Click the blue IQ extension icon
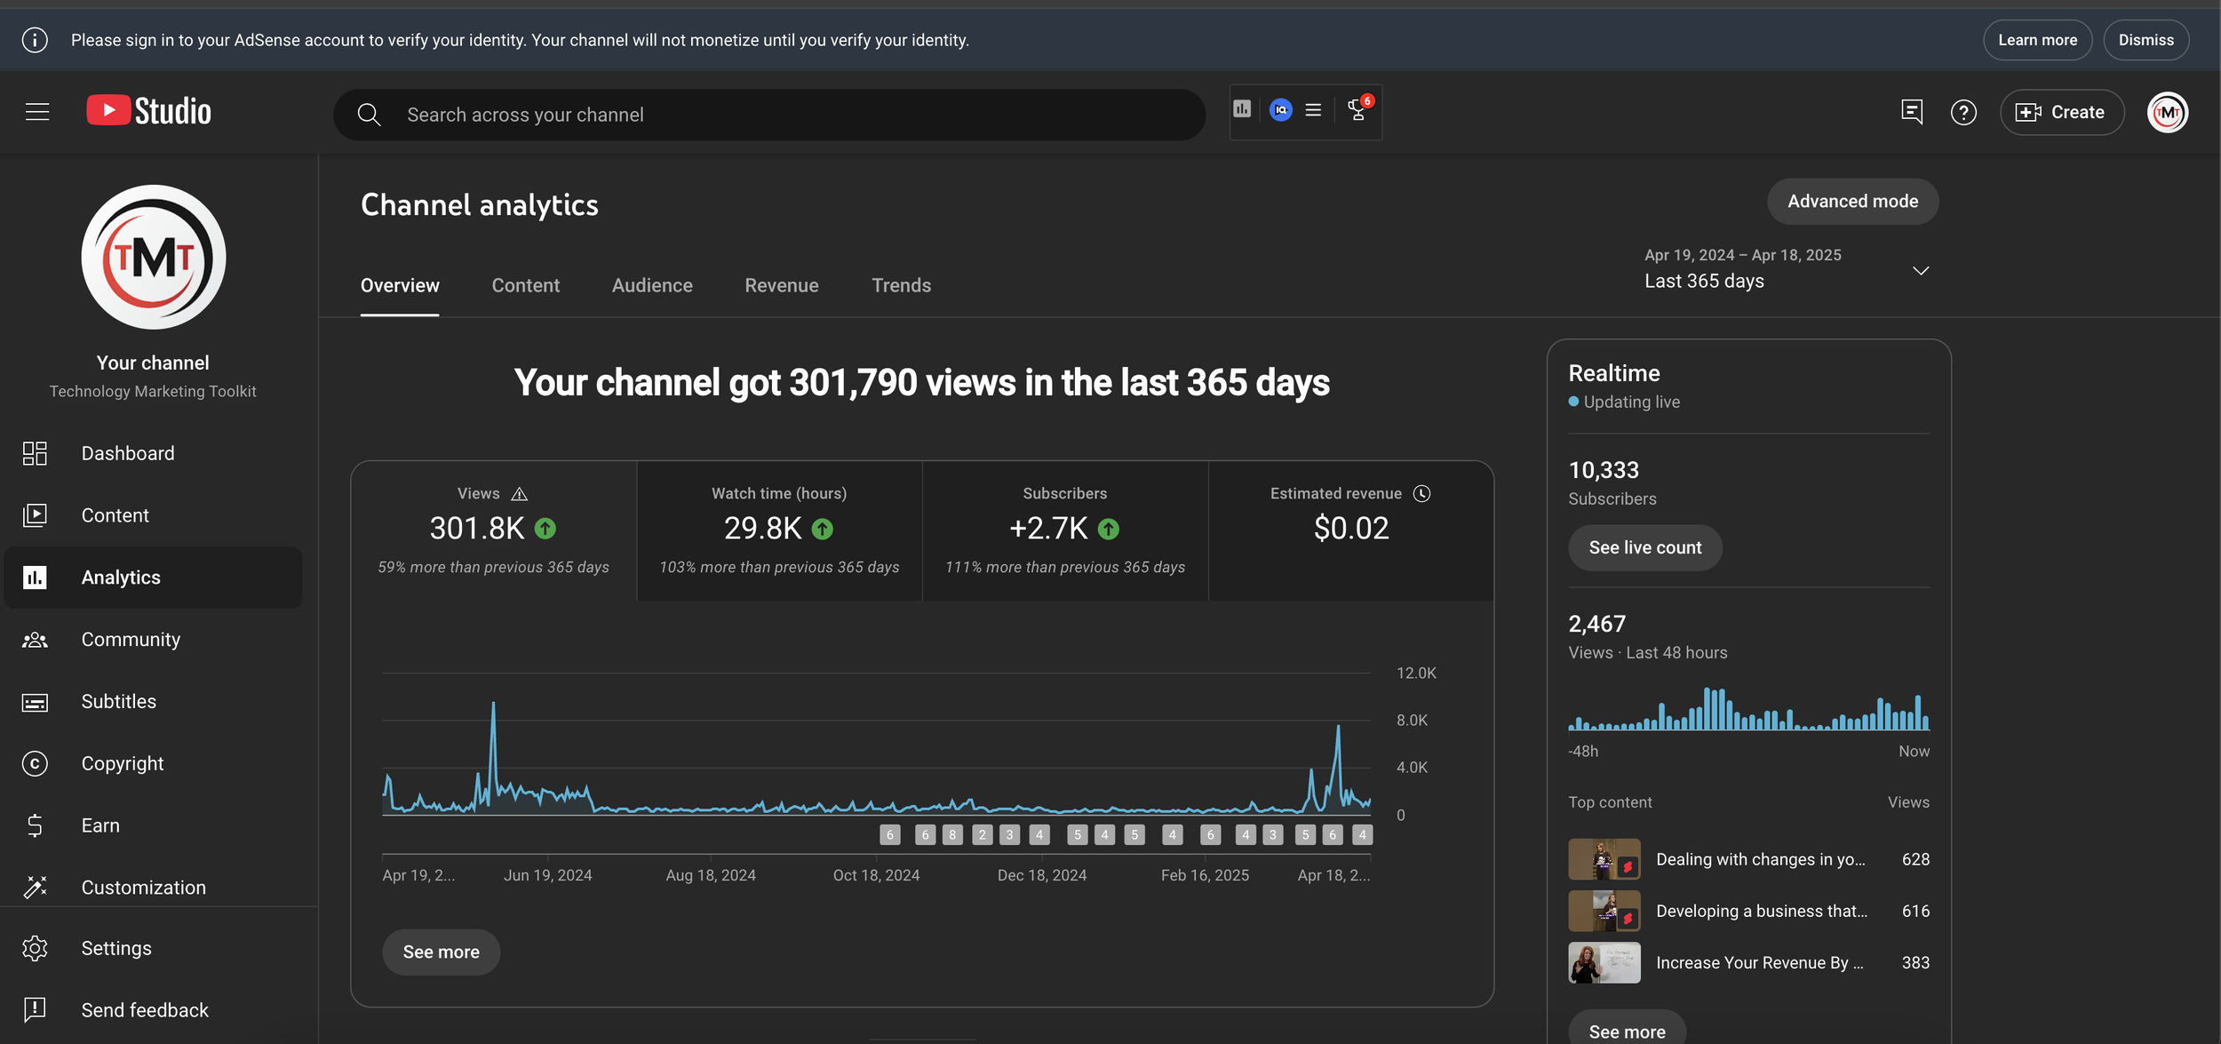Image resolution: width=2221 pixels, height=1044 pixels. point(1280,110)
